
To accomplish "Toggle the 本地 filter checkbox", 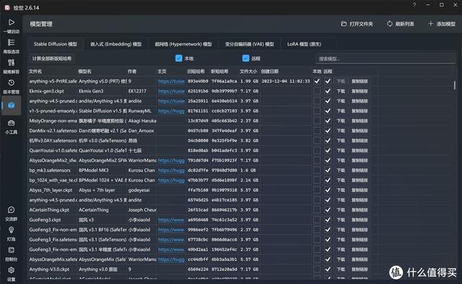I will (178, 58).
